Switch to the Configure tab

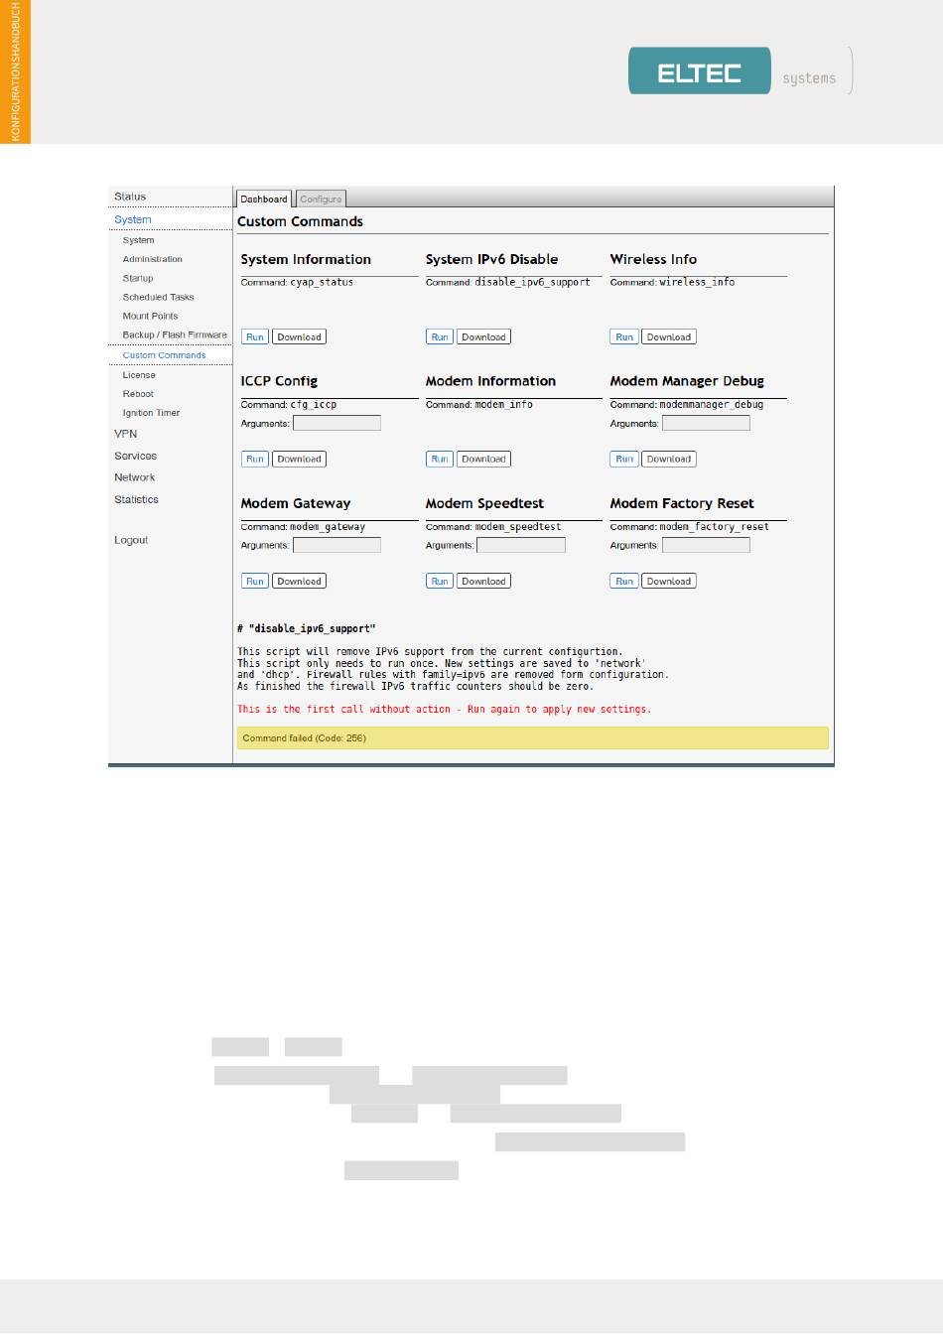[321, 199]
